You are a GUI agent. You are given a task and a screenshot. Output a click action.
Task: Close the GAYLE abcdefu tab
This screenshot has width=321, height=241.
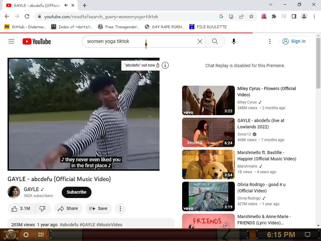coord(73,5)
